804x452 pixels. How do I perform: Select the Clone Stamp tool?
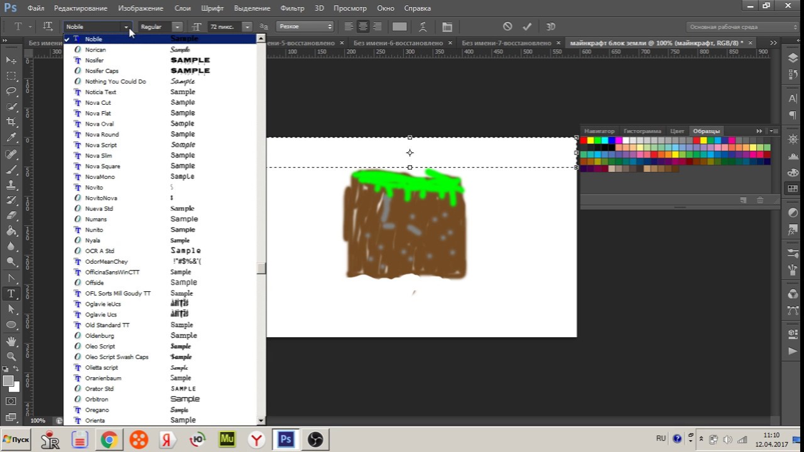point(11,185)
